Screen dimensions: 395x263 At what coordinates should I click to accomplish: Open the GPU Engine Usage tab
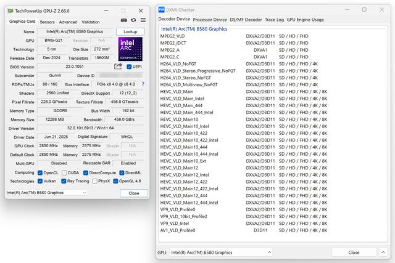coord(305,20)
